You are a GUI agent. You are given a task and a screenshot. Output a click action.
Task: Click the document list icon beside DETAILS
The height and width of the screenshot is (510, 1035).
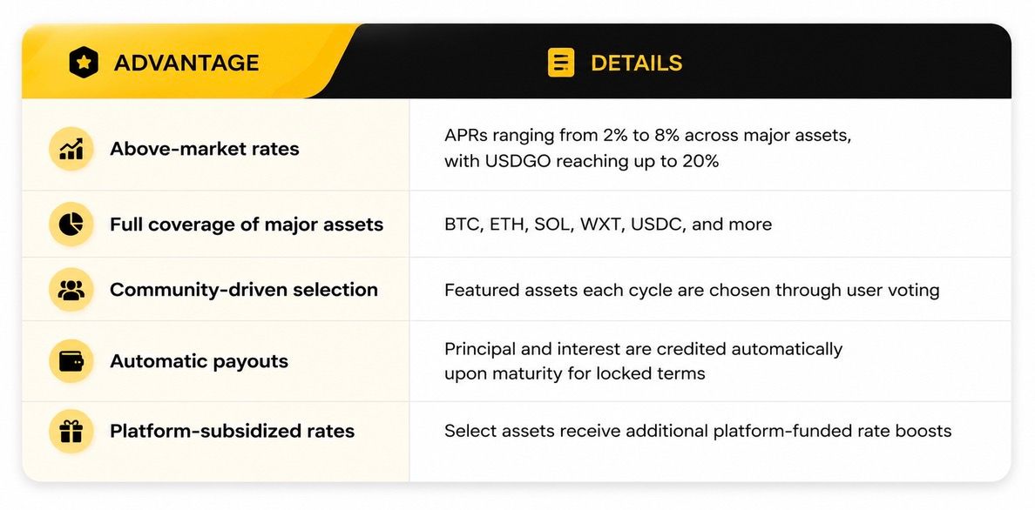point(561,63)
